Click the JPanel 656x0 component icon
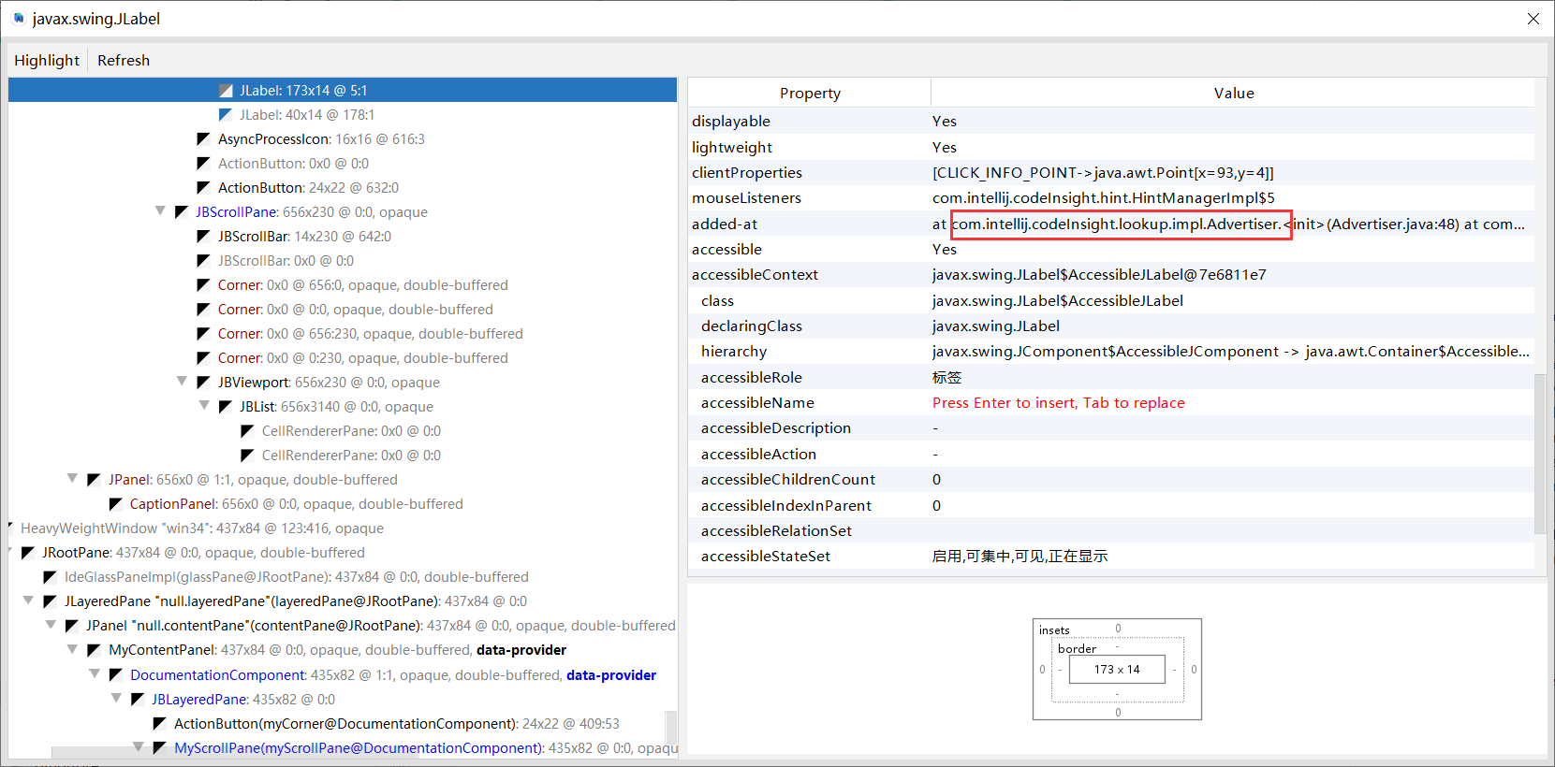The image size is (1555, 767). [x=94, y=479]
